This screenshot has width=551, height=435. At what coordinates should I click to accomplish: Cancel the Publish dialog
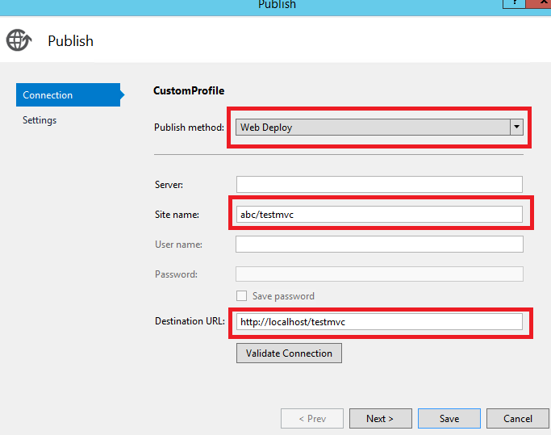coord(518,419)
